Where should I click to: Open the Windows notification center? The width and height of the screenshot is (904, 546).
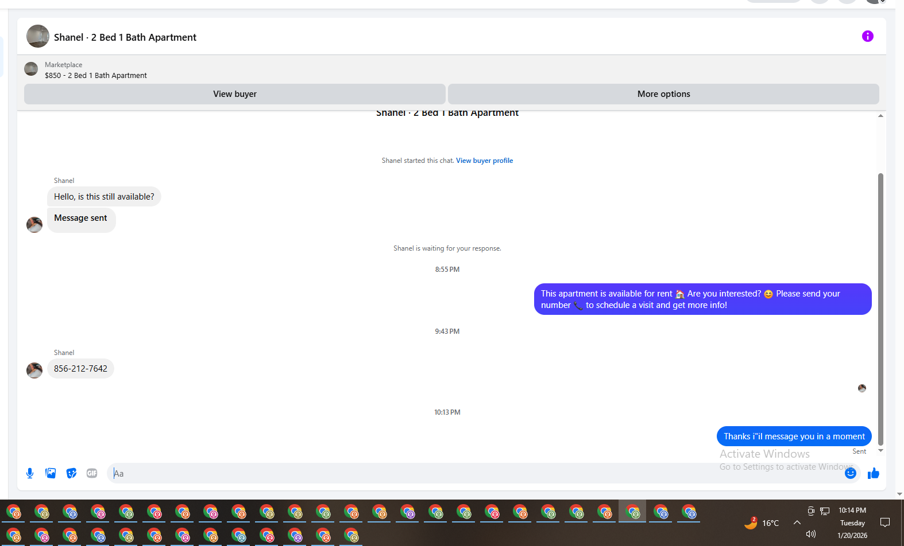[885, 522]
